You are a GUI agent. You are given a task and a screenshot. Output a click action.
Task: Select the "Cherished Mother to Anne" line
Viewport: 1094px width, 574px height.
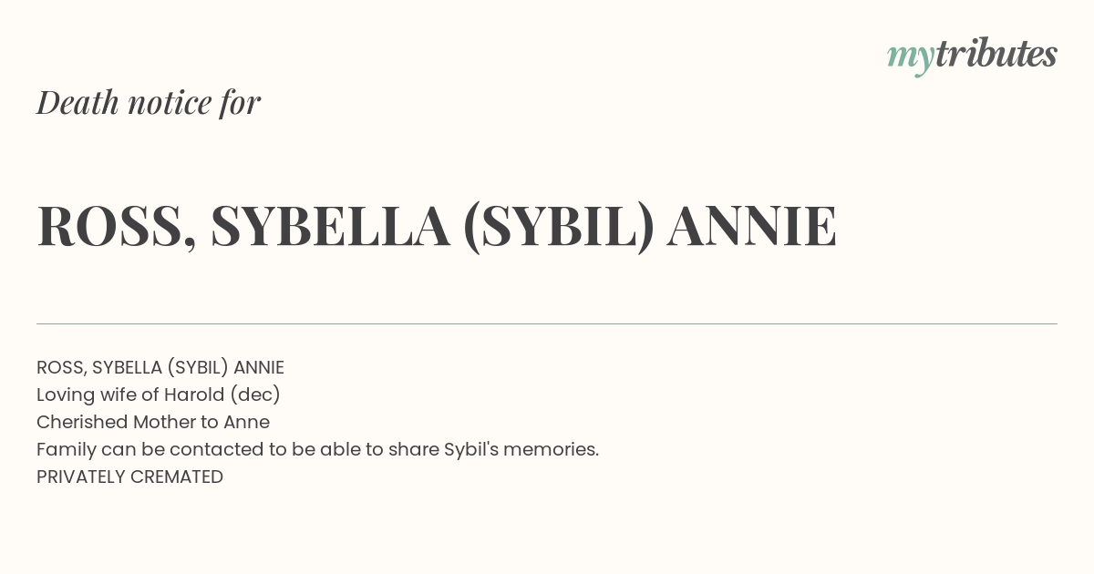point(153,423)
